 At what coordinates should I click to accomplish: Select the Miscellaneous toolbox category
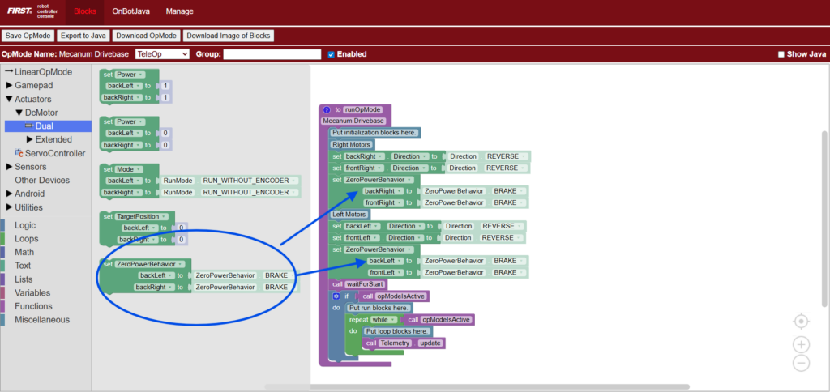click(x=42, y=320)
